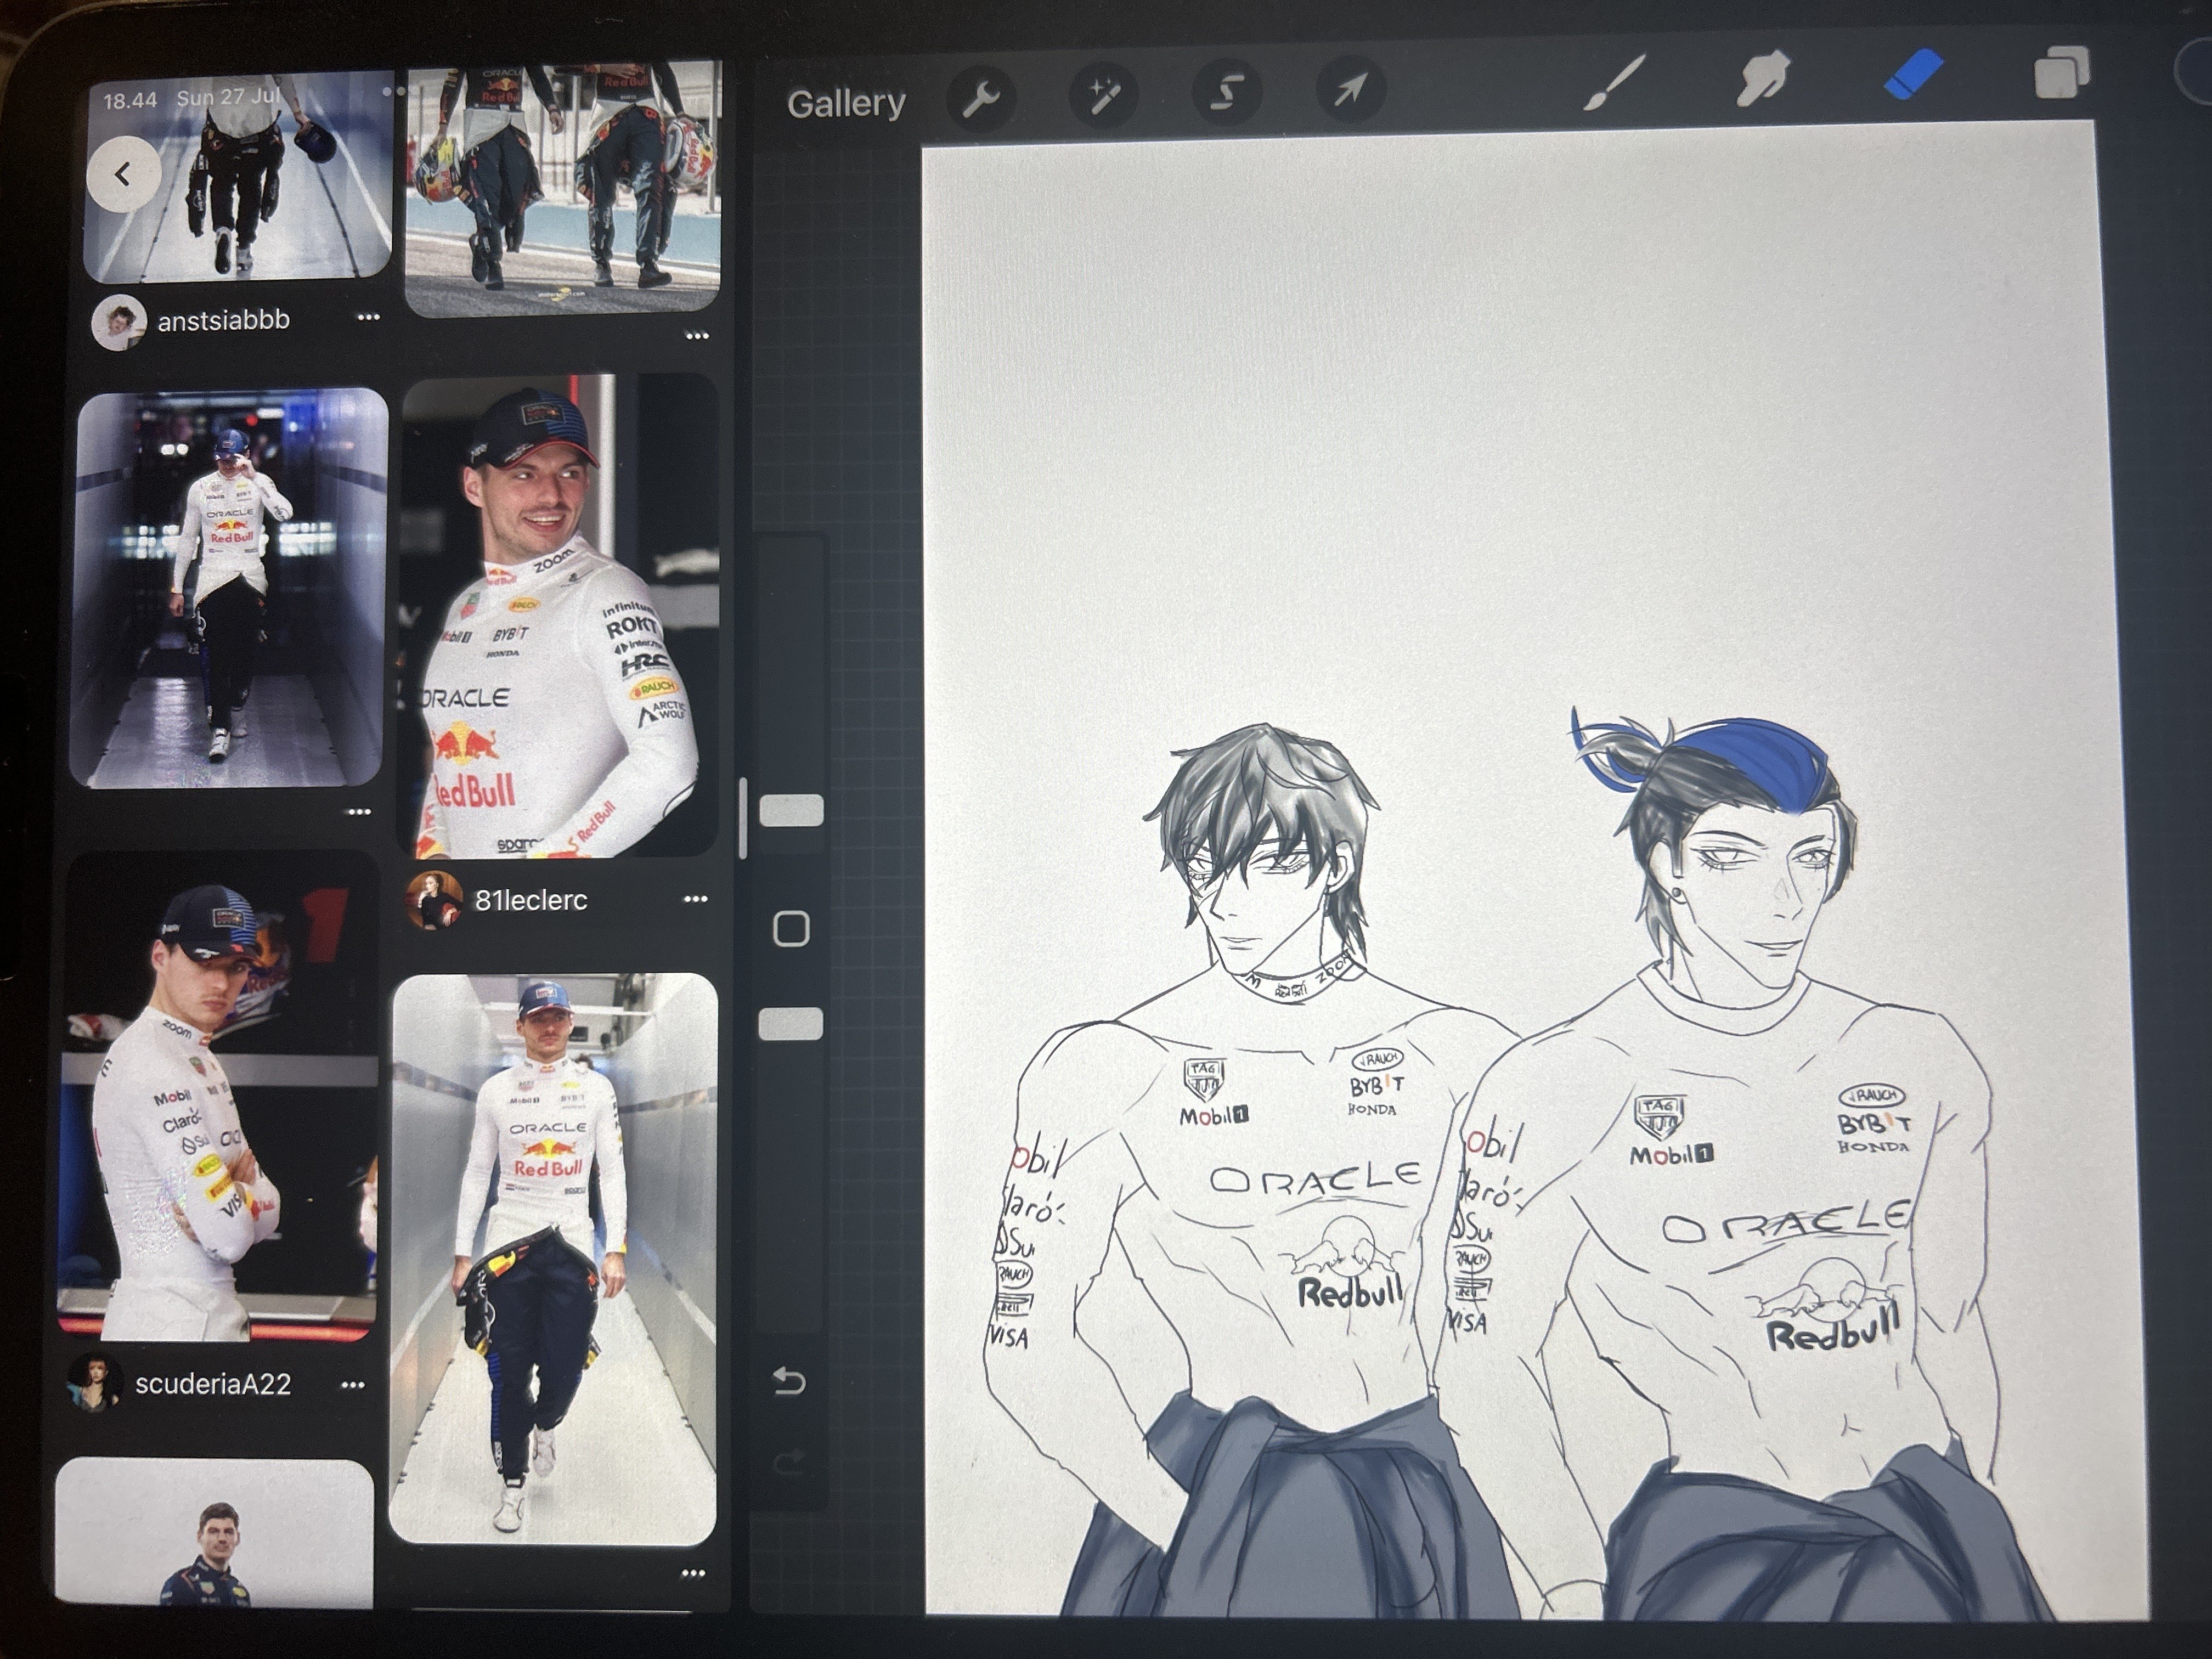The height and width of the screenshot is (1659, 2212).
Task: Open anstsiabbb profile avatar
Action: (119, 322)
